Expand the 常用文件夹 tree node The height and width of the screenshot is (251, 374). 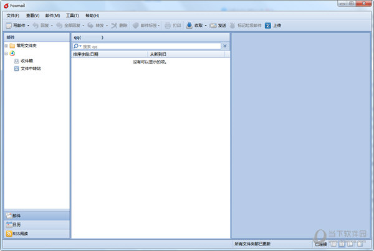click(x=6, y=45)
